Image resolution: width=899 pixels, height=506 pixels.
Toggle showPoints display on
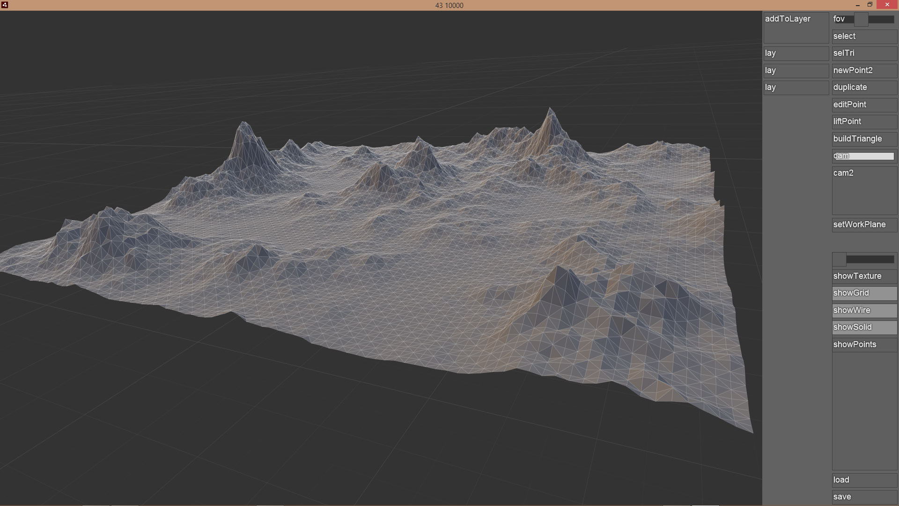pos(864,345)
